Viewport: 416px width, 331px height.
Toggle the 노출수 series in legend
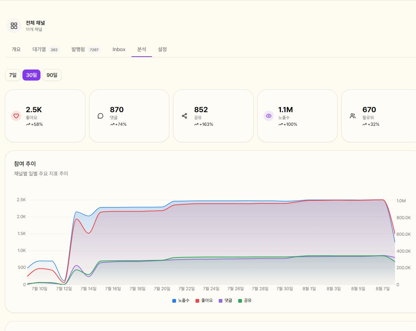(181, 300)
